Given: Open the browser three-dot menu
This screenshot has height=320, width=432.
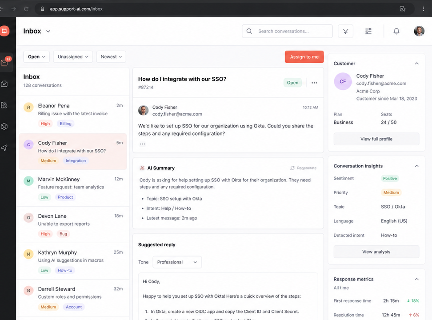Looking at the screenshot, I should point(423,9).
